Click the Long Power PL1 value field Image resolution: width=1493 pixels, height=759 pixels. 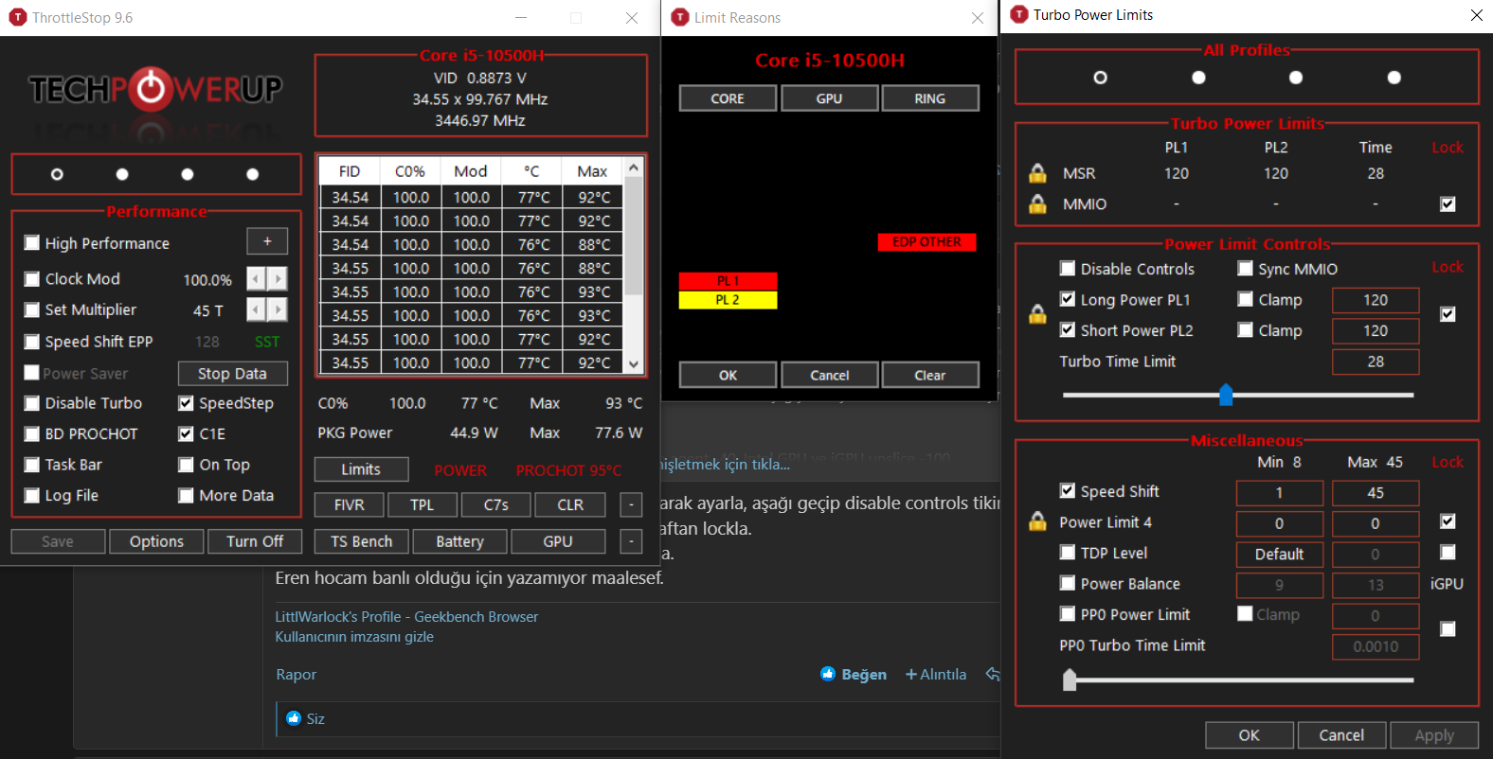click(x=1376, y=300)
